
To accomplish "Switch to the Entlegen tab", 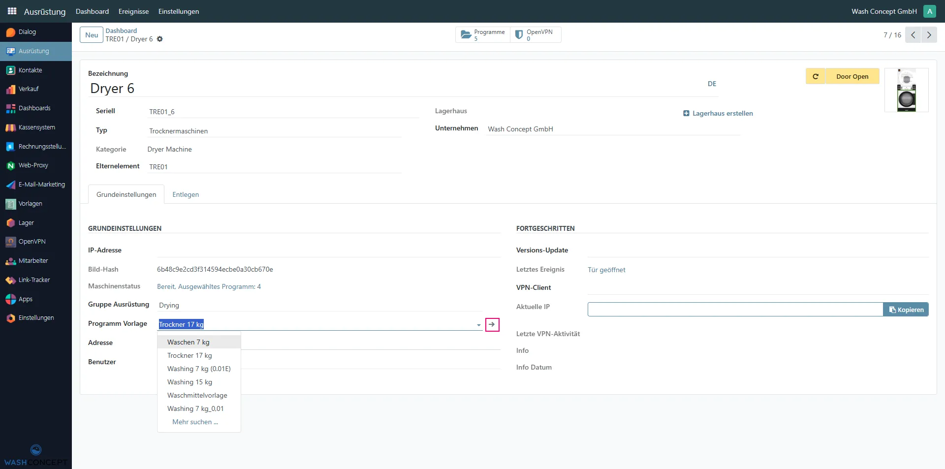I will (x=186, y=194).
